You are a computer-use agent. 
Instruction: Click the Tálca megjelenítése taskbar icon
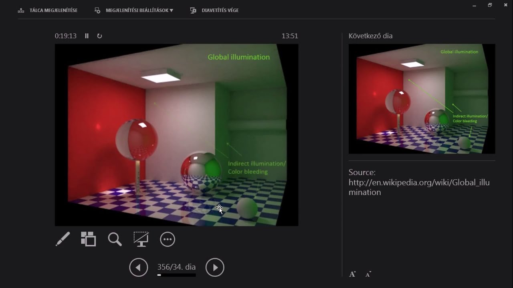[21, 10]
